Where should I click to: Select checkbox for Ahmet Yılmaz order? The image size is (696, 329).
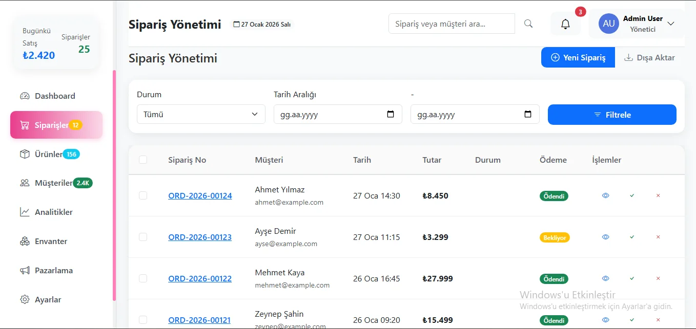tap(143, 195)
